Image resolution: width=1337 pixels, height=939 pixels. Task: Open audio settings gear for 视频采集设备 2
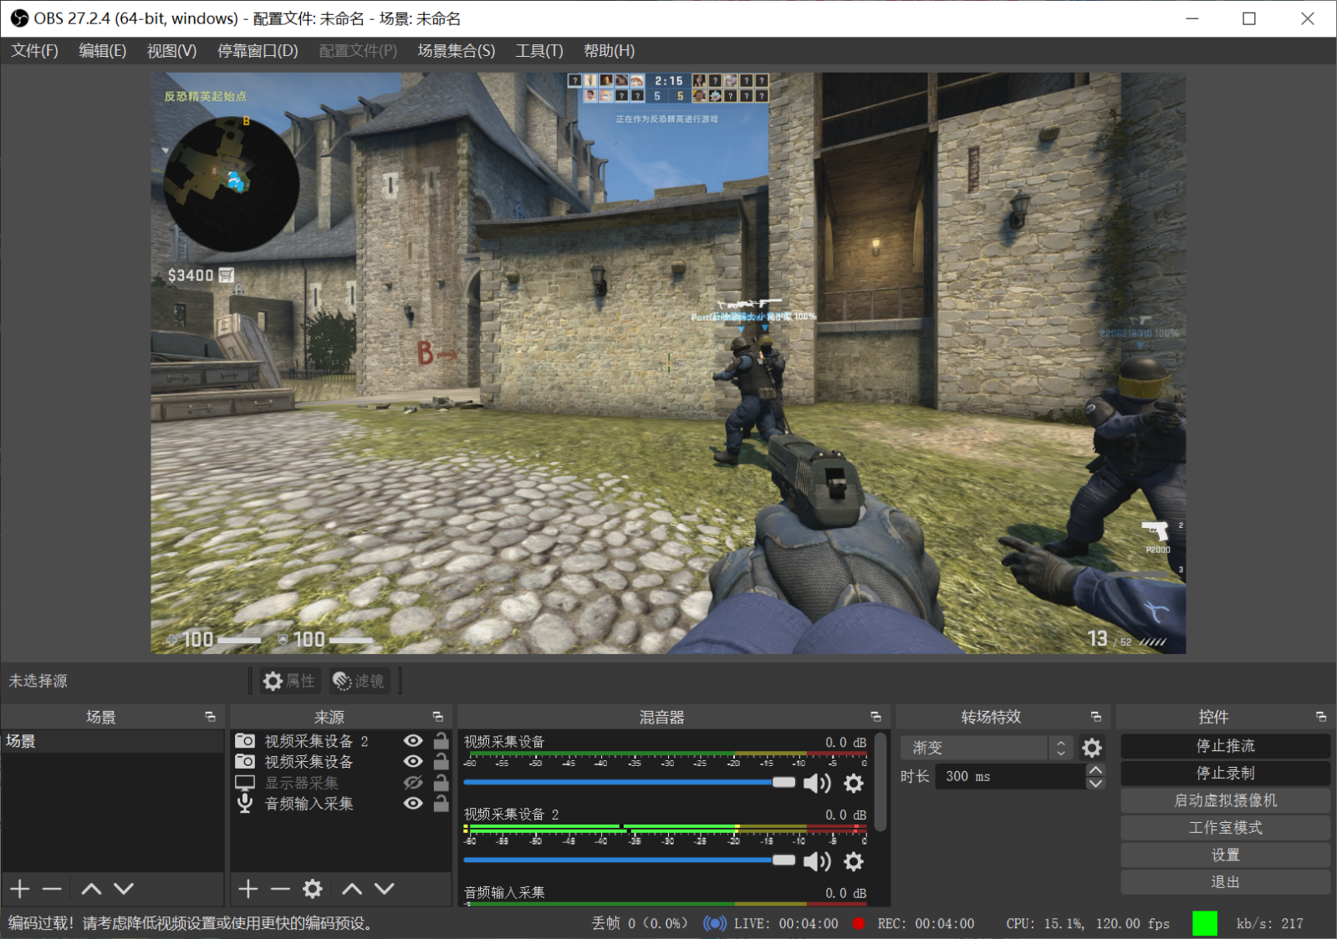853,861
